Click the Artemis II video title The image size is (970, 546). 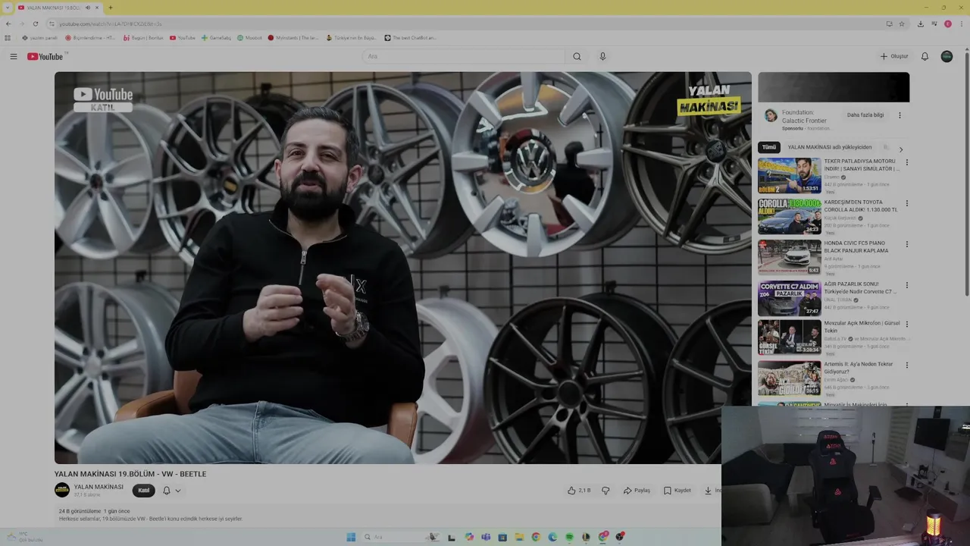859,368
